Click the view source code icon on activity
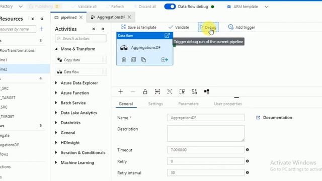Viewport: 322px width, 181px height. click(133, 60)
